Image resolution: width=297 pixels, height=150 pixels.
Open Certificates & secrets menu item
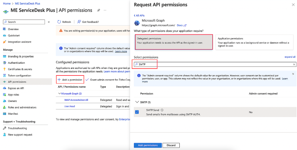pos(20,69)
